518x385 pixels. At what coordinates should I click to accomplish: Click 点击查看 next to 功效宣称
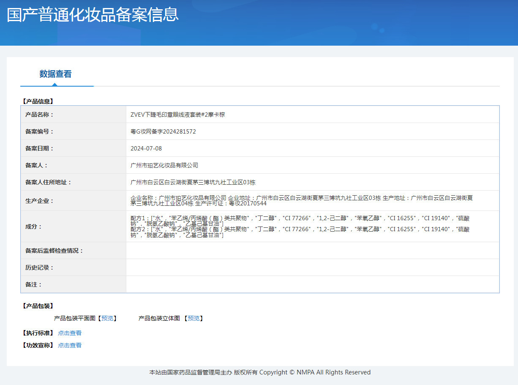[x=70, y=345]
